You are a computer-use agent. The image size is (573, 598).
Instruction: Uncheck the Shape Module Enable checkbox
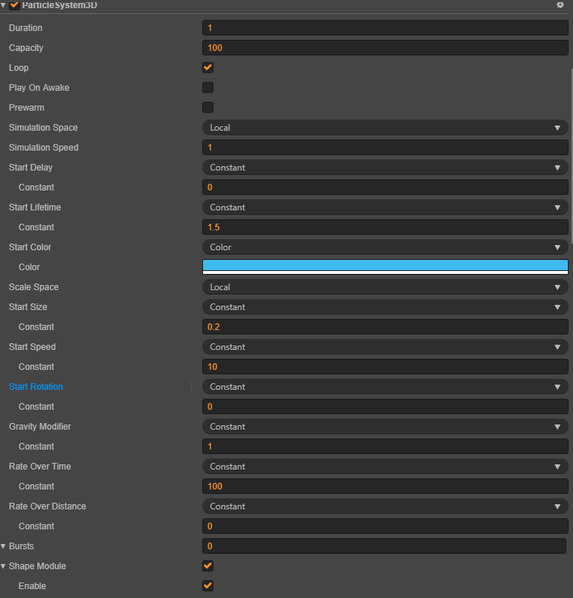pos(208,586)
